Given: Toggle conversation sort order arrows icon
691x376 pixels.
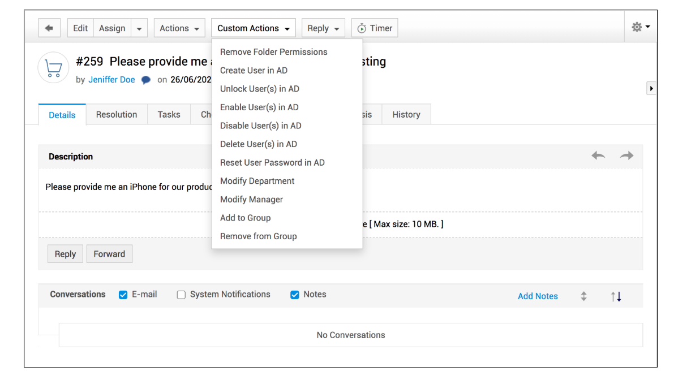Looking at the screenshot, I should click(616, 296).
